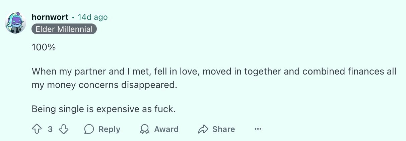Click the award ribbon icon

pos(145,129)
